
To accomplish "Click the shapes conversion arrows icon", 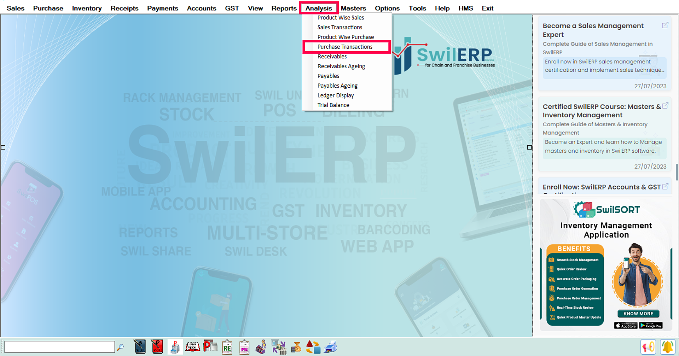I will pyautogui.click(x=313, y=347).
